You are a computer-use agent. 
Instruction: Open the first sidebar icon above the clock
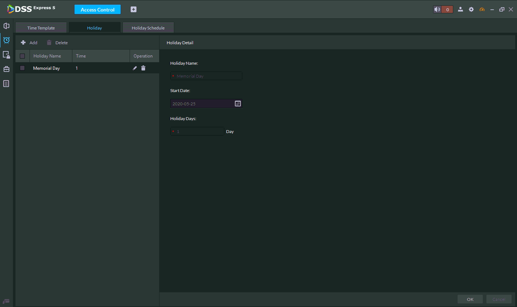(x=6, y=26)
